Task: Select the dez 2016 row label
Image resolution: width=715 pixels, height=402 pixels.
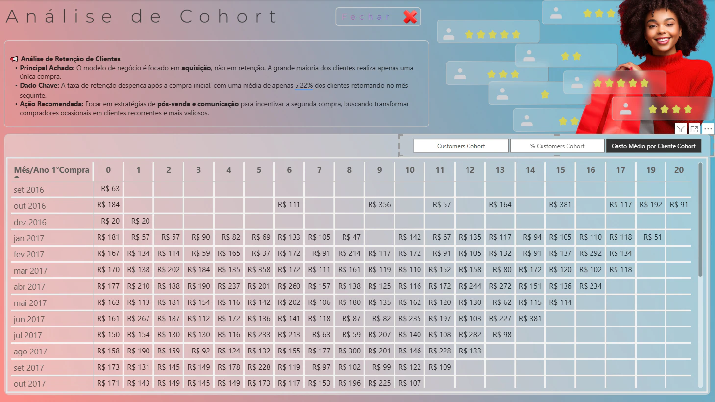Action: pos(30,222)
